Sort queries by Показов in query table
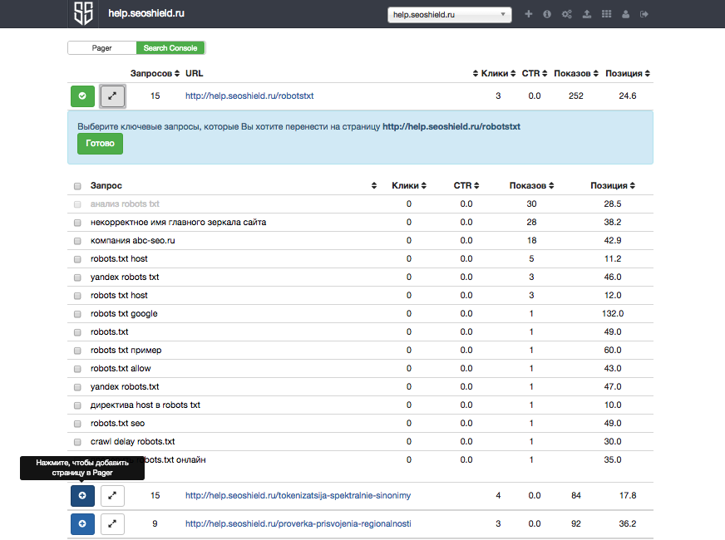 (551, 186)
